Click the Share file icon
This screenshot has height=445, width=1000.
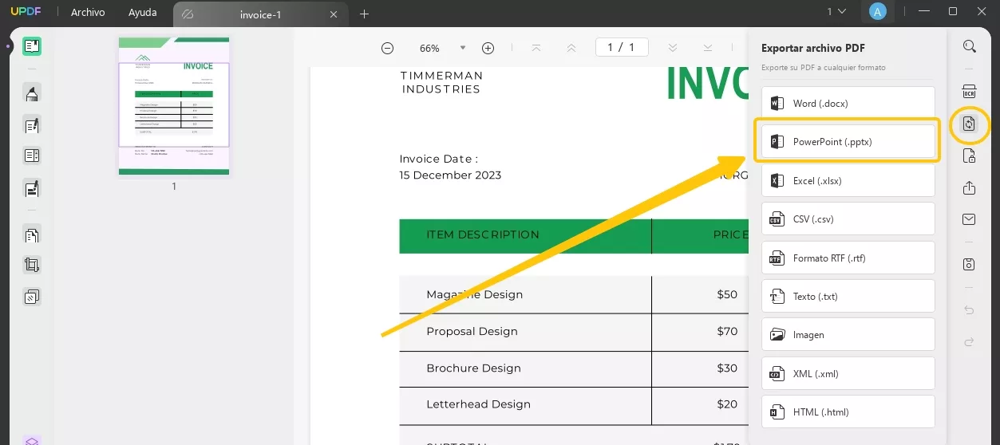(x=969, y=188)
